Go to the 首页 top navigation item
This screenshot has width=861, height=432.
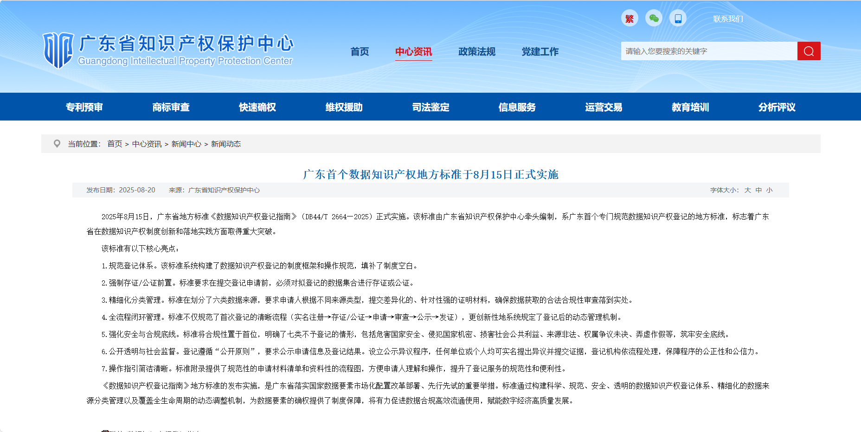coord(360,51)
